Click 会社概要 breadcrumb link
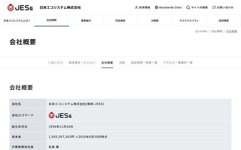241x150 pixels. point(232,31)
